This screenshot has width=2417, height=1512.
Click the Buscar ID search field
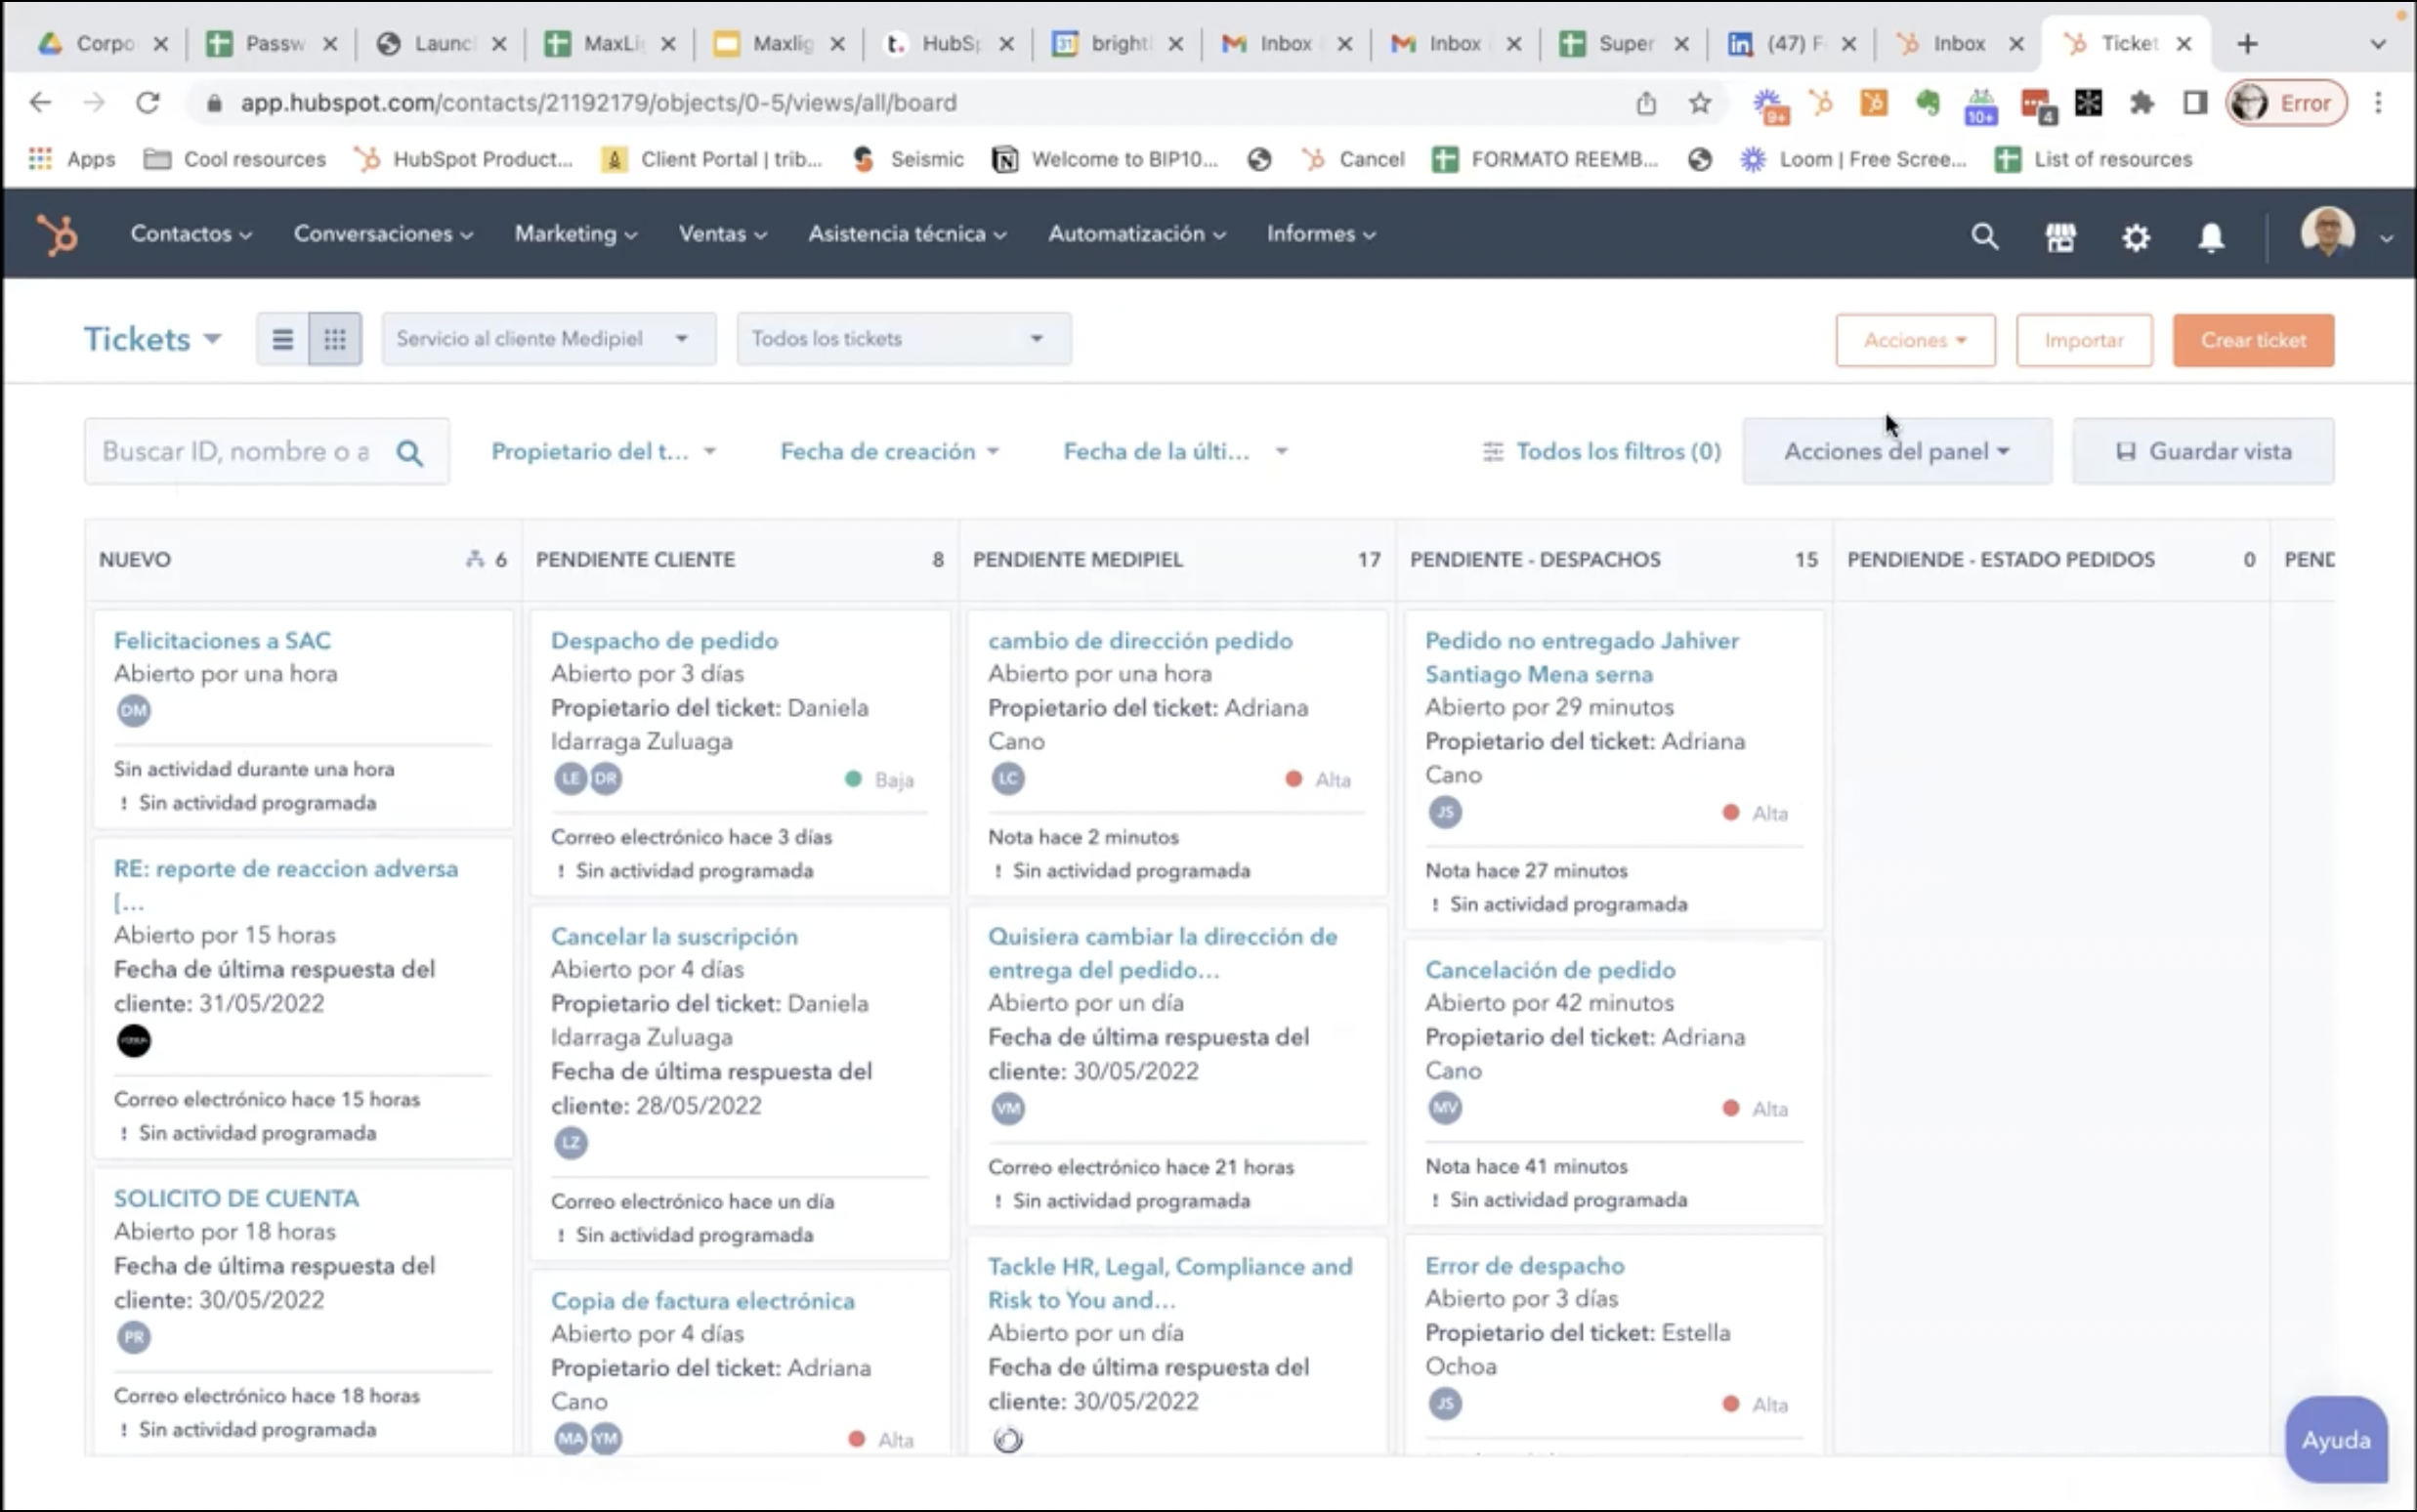(236, 452)
